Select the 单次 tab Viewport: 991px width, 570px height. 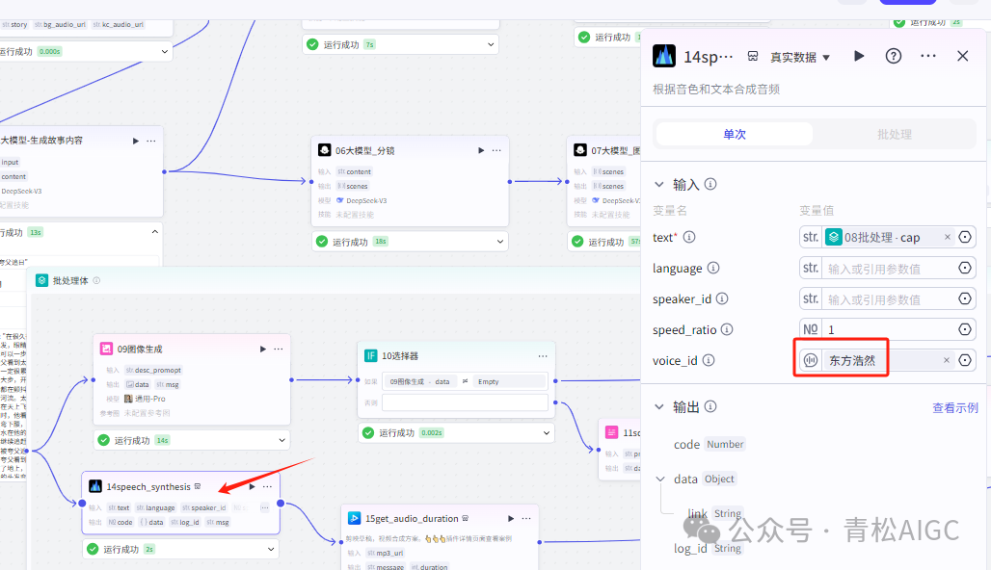click(x=734, y=134)
